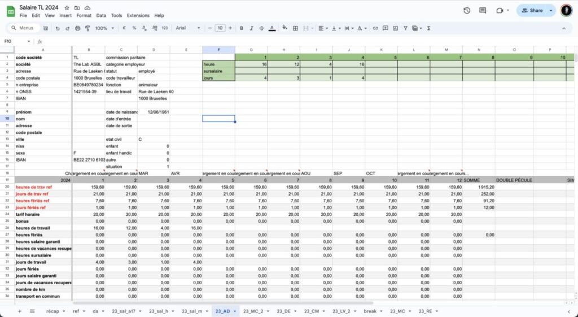Add a new sheet with plus button
Image resolution: width=578 pixels, height=317 pixels.
pyautogui.click(x=19, y=311)
